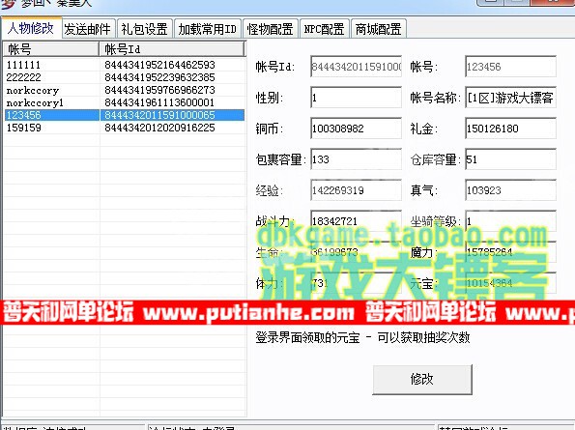Switch to the 发送邮件 tab
The height and width of the screenshot is (430, 575).
87,29
